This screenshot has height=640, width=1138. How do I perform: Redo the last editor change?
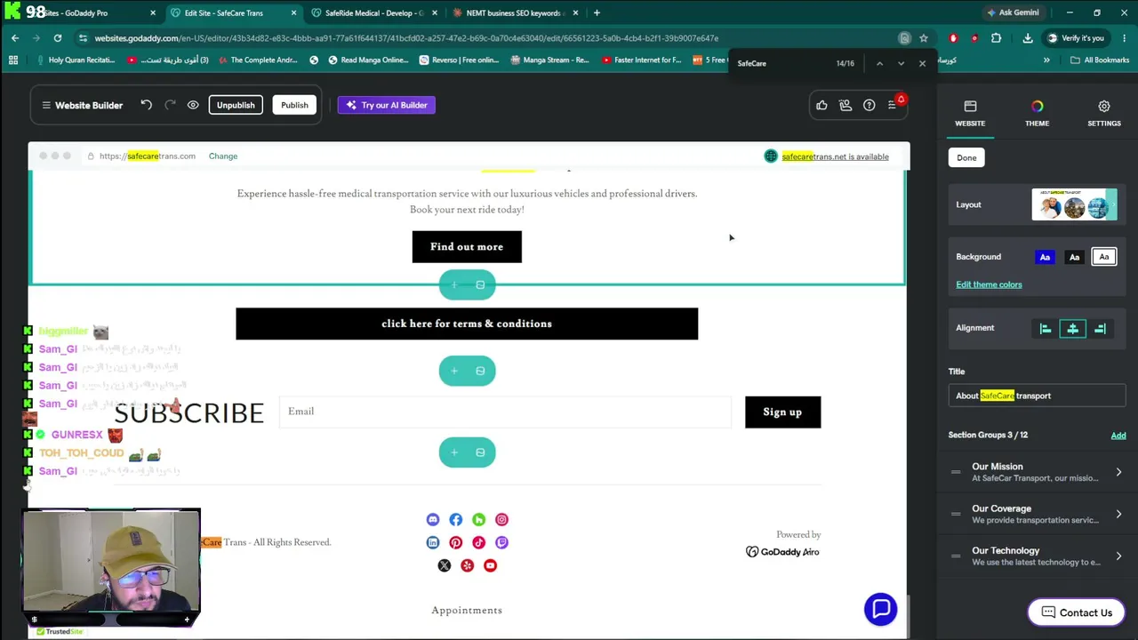[x=170, y=105]
